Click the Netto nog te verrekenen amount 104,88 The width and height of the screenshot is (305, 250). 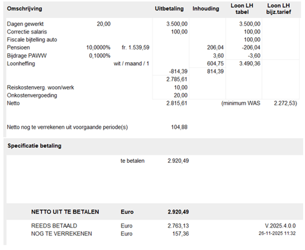pyautogui.click(x=179, y=127)
